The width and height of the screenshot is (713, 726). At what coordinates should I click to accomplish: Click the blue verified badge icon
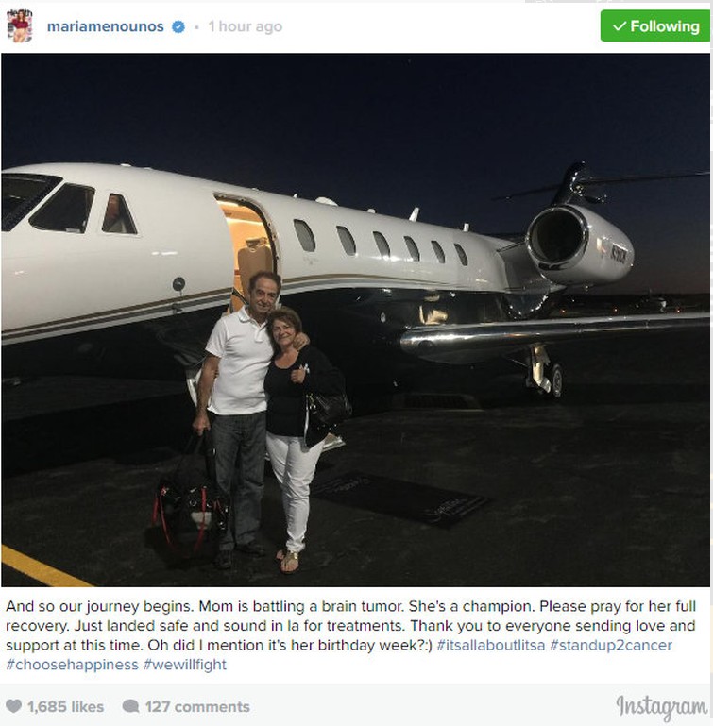[x=178, y=26]
